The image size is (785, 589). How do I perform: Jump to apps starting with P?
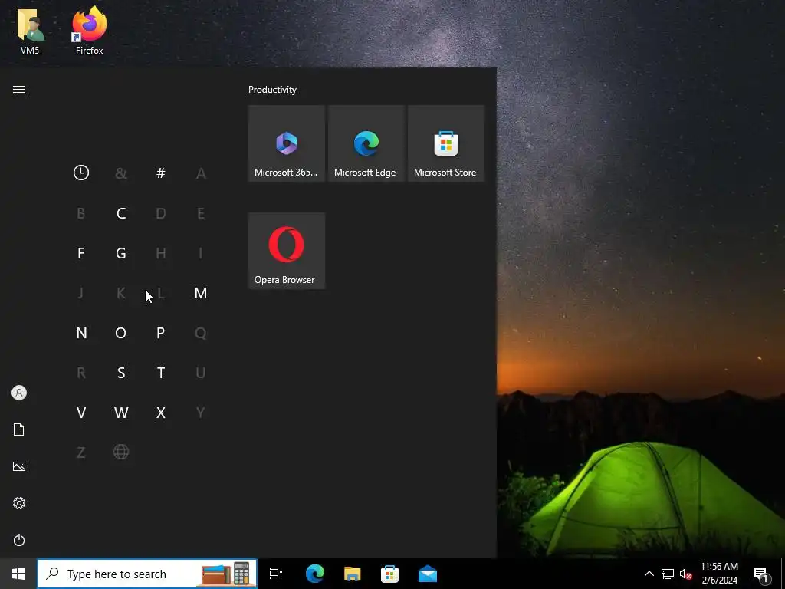click(161, 333)
